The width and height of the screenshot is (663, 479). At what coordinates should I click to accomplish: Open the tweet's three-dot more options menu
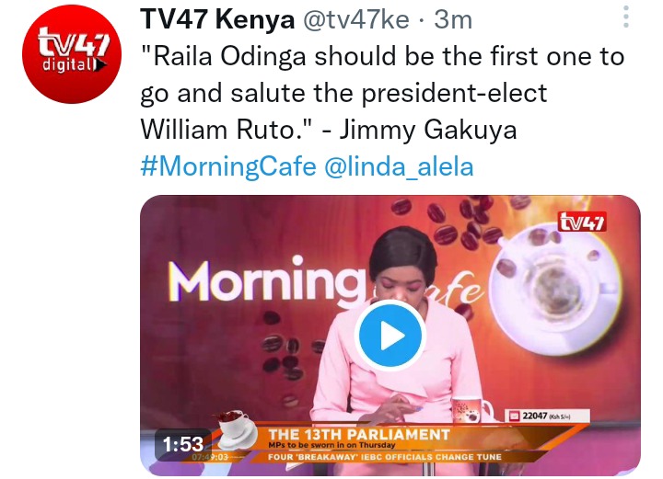point(626,17)
